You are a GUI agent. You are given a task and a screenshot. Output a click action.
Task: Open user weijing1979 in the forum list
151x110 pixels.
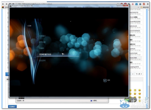point(134,67)
